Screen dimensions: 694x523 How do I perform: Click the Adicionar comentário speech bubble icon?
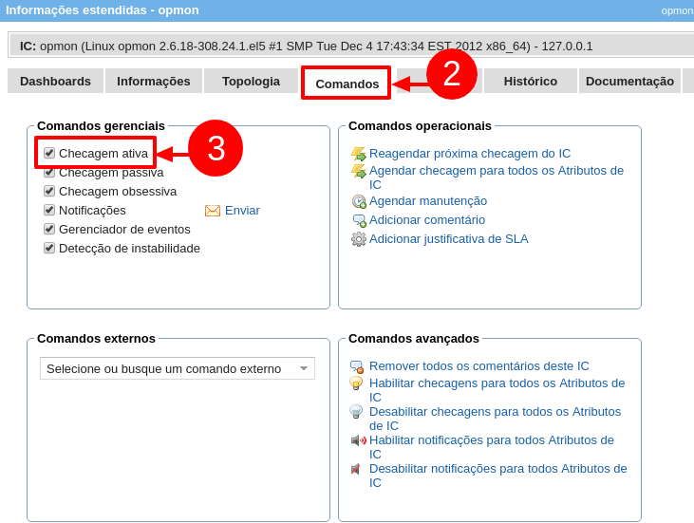[358, 220]
